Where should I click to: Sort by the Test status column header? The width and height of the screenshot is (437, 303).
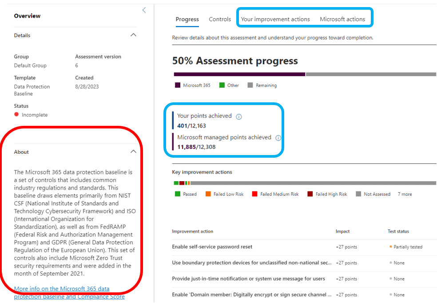click(398, 231)
